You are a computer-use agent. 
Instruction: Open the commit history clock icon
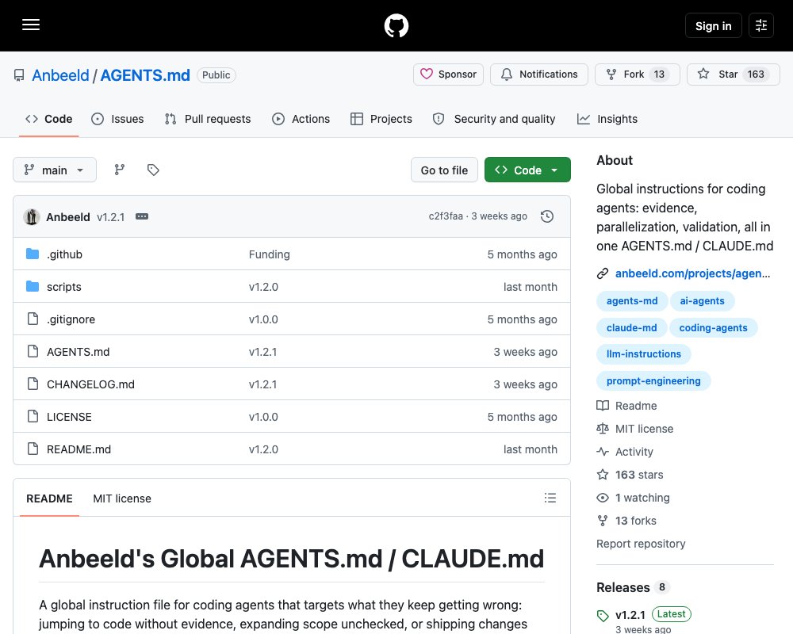[547, 216]
